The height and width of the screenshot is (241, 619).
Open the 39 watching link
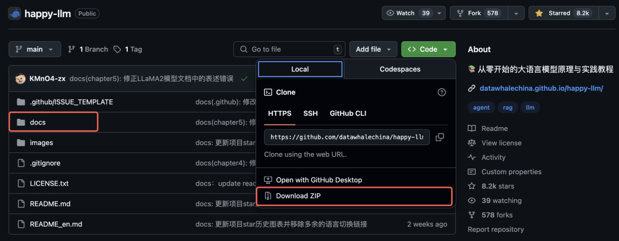(x=502, y=200)
